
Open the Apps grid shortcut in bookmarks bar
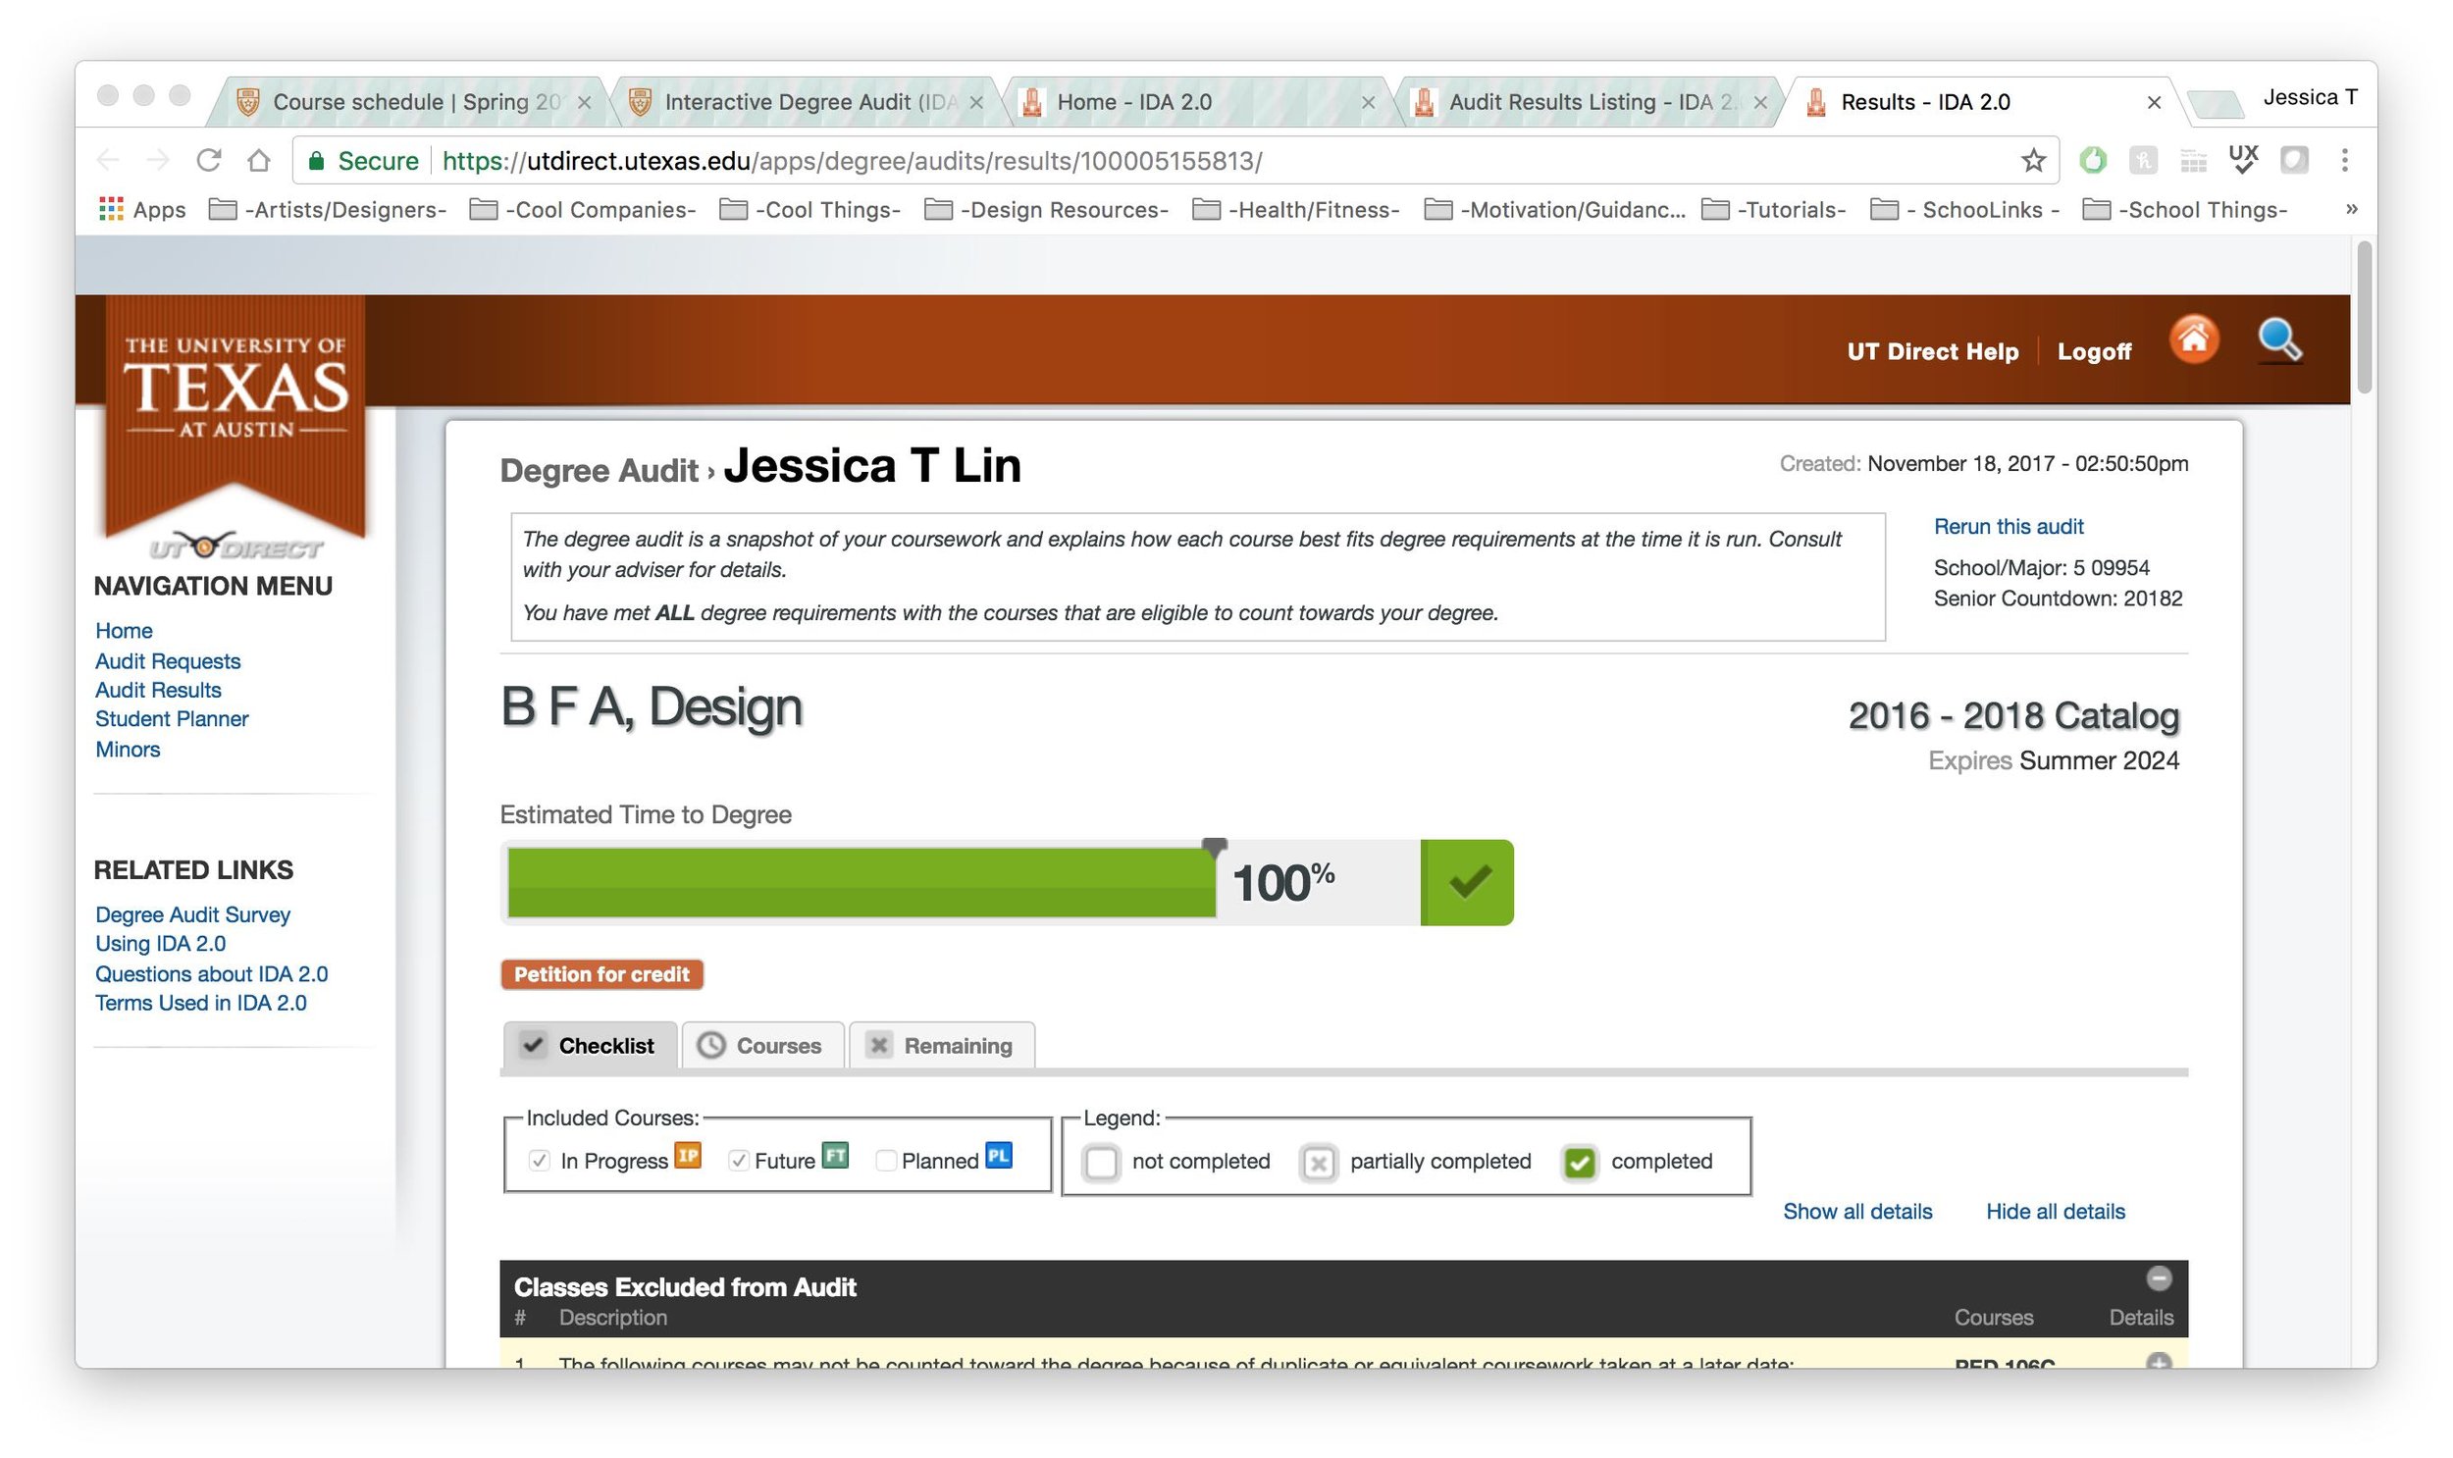click(x=142, y=209)
